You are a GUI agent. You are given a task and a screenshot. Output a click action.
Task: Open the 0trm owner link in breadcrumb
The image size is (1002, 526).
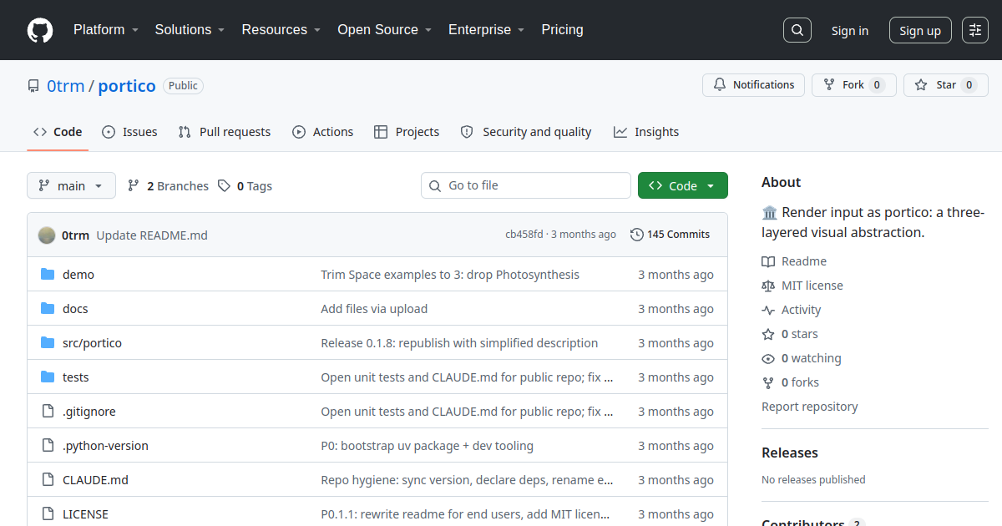coord(65,86)
